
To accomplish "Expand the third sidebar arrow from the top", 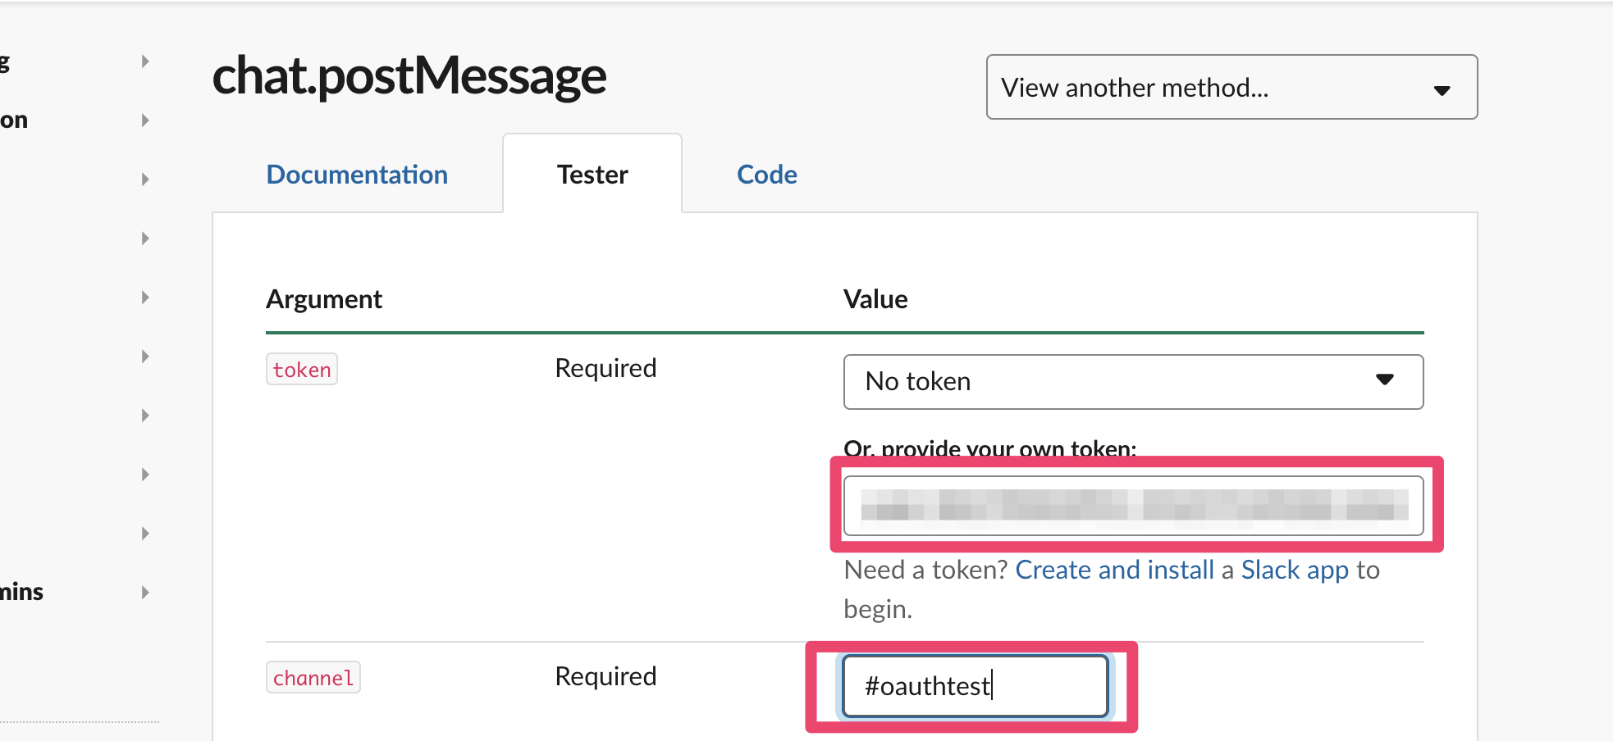I will pos(145,180).
